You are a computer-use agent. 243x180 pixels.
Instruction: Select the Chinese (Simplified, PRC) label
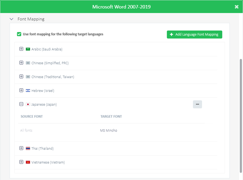(x=50, y=63)
